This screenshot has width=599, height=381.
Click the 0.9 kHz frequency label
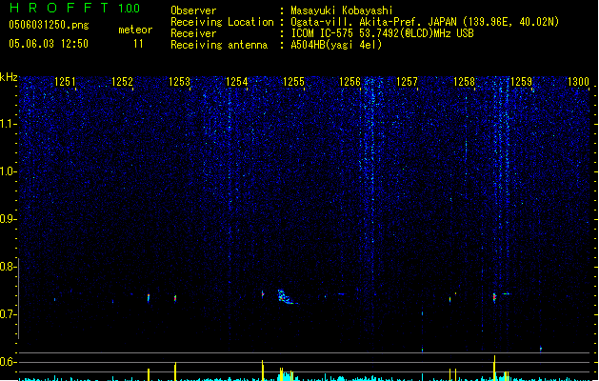pos(8,219)
